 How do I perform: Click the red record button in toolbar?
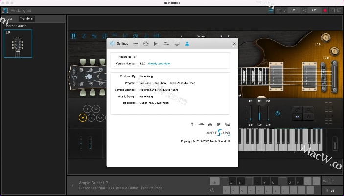click(325, 10)
